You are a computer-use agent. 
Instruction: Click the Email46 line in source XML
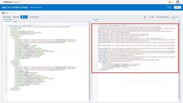[x=22, y=44]
